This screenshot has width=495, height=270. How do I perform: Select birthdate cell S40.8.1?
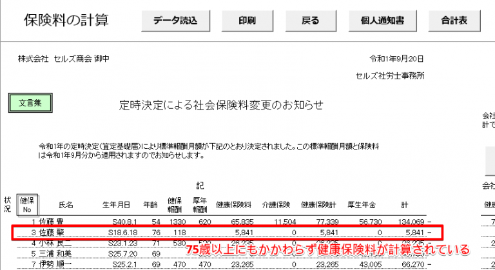point(124,222)
